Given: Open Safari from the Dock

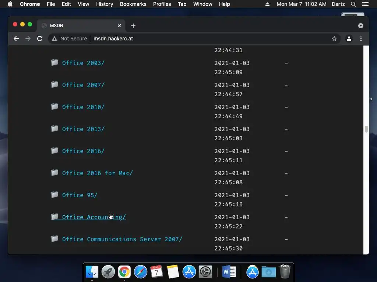Looking at the screenshot, I should [x=140, y=272].
